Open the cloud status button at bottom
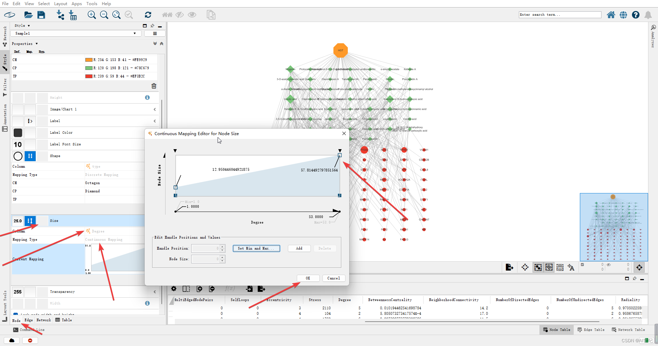The image size is (658, 346). (12, 341)
